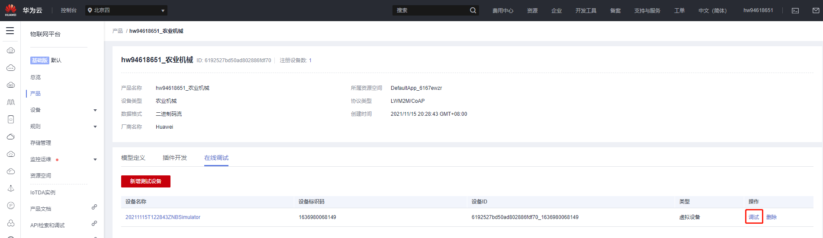Expand the 规则 sidebar menu

click(x=95, y=127)
